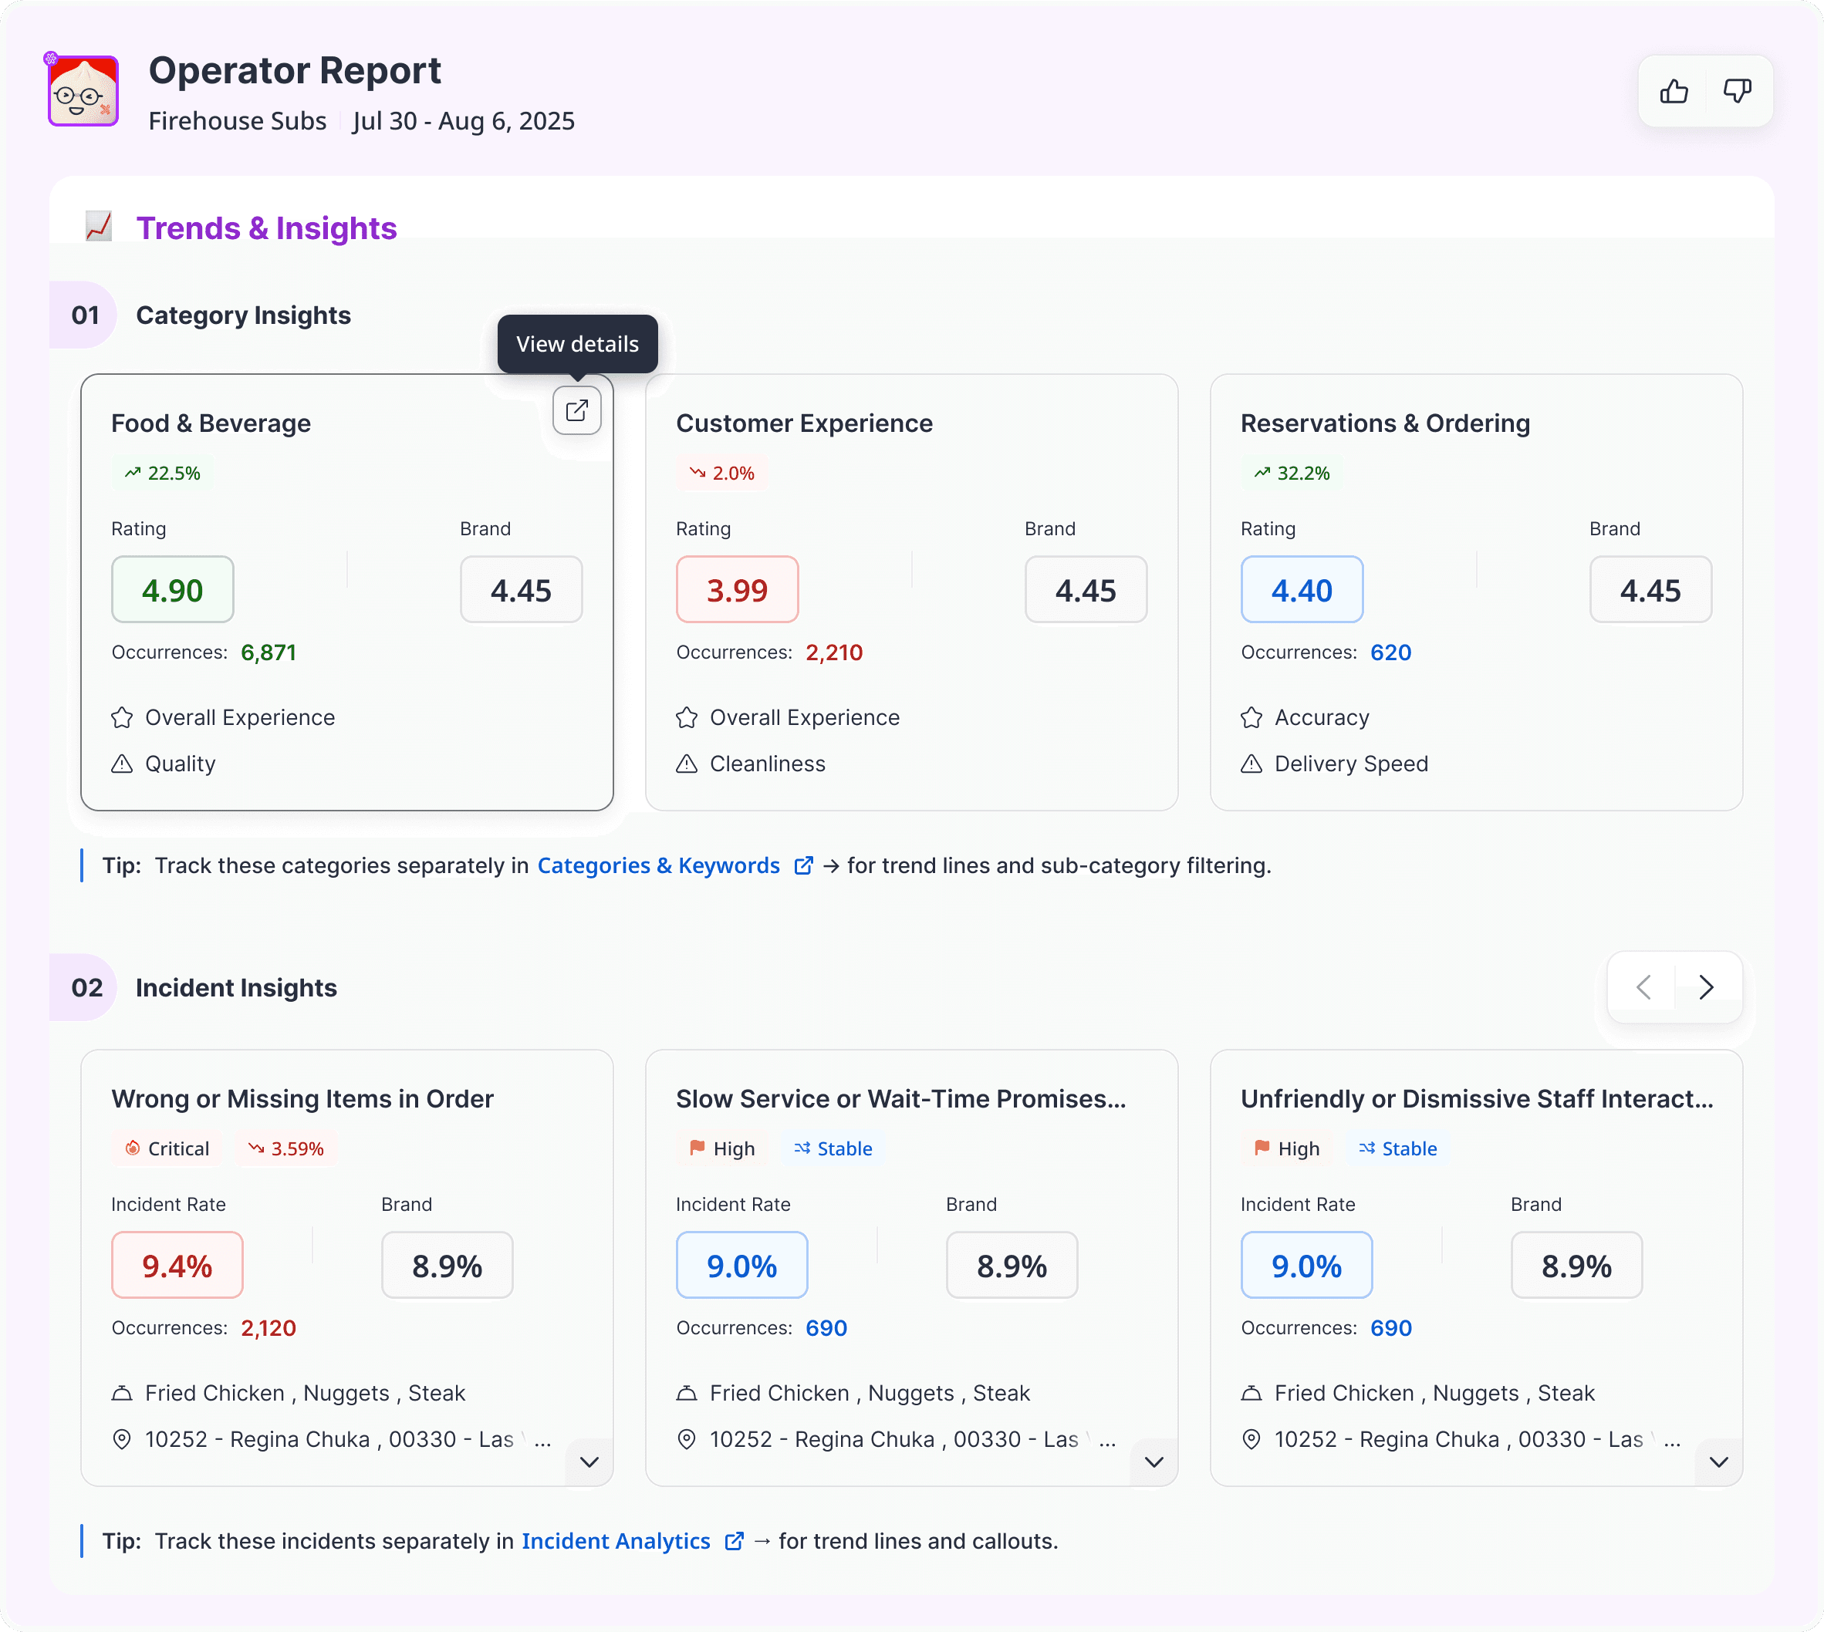Click Stable badge on Slow Service card
The height and width of the screenshot is (1632, 1824).
click(833, 1148)
